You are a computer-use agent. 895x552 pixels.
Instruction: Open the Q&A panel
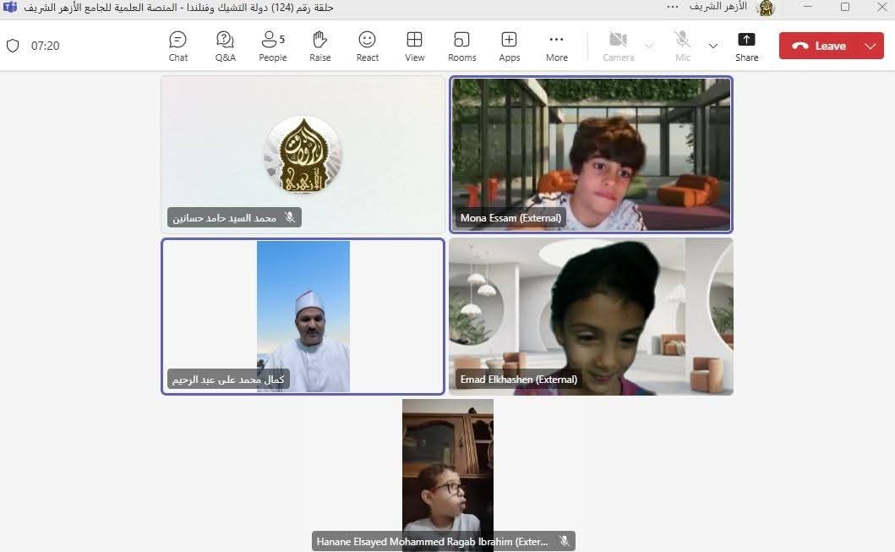pyautogui.click(x=225, y=46)
